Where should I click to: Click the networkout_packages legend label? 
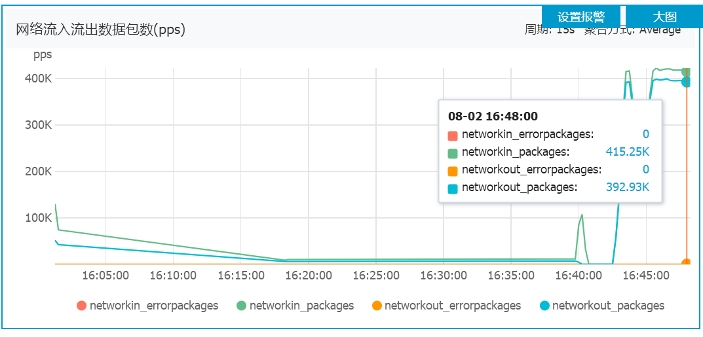pyautogui.click(x=609, y=306)
